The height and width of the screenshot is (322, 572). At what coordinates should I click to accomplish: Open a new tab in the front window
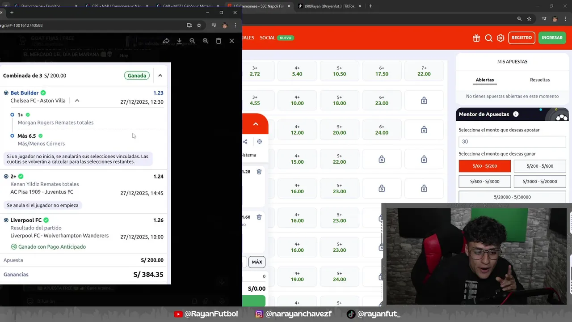pos(12,13)
